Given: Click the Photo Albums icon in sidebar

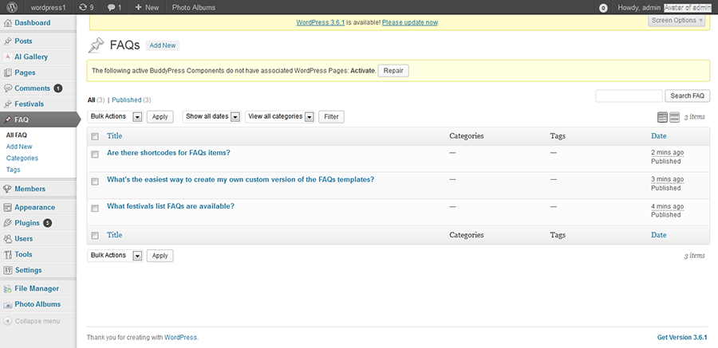Looking at the screenshot, I should (x=7, y=304).
